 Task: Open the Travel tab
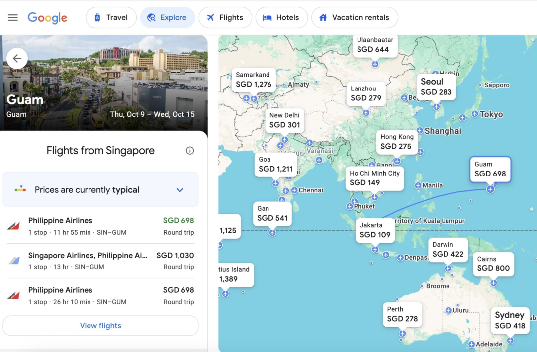tap(111, 18)
